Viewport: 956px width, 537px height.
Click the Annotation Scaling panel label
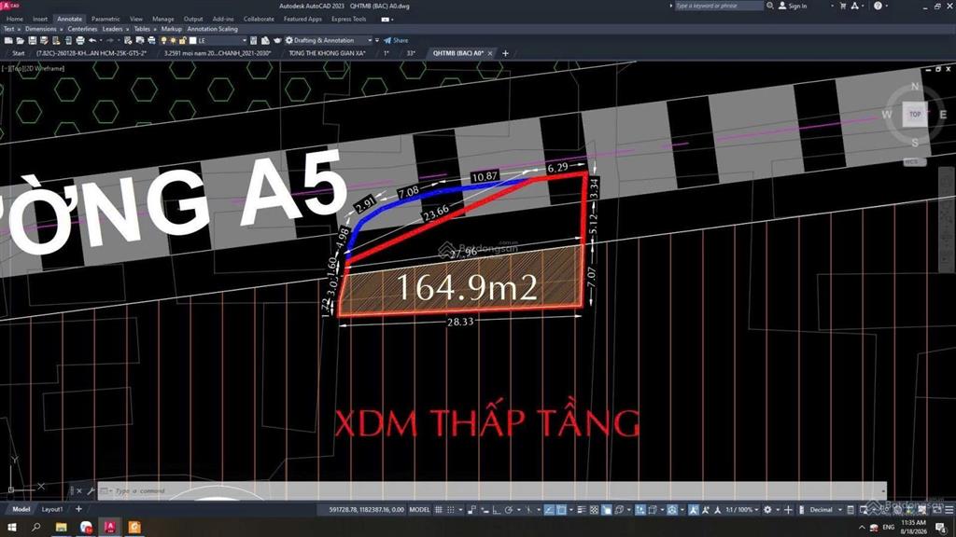(x=212, y=29)
